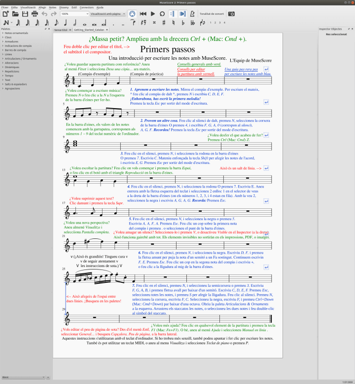Toggle note input mode N button
This screenshot has width=355, height=384.
tap(6, 23)
